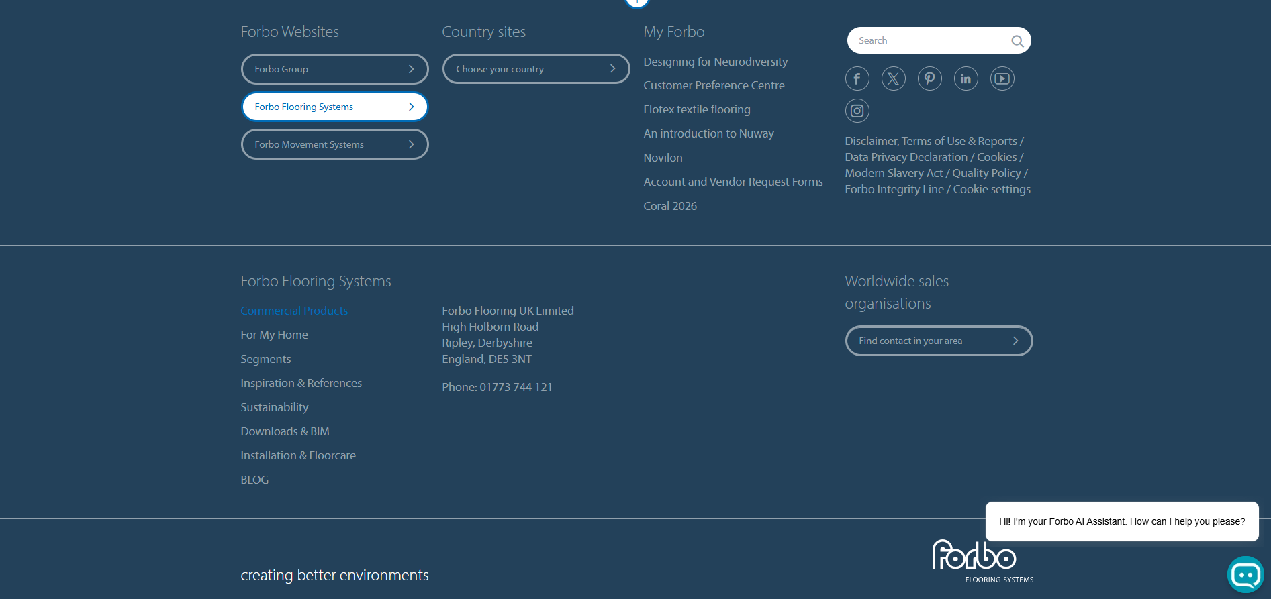Click the search magnifier icon
Image resolution: width=1271 pixels, height=599 pixels.
tap(1017, 41)
